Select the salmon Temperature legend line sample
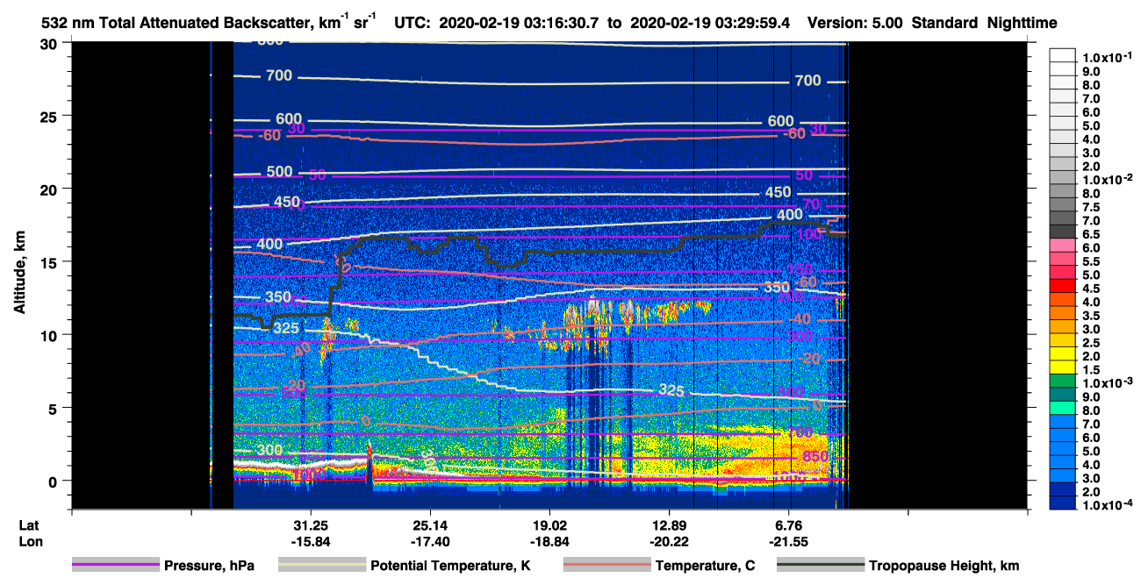The height and width of the screenshot is (585, 1141). (606, 566)
